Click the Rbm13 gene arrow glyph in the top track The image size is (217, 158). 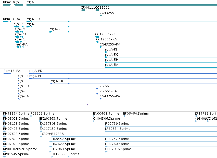pos(7,5)
